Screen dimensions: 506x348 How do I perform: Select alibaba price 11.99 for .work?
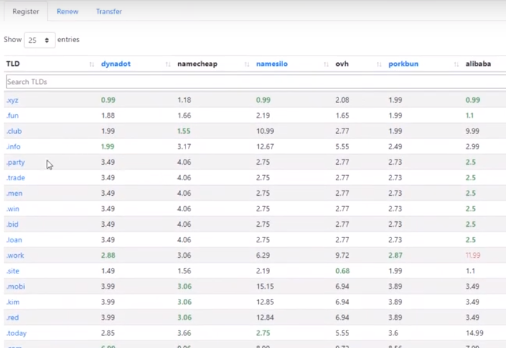pos(473,255)
